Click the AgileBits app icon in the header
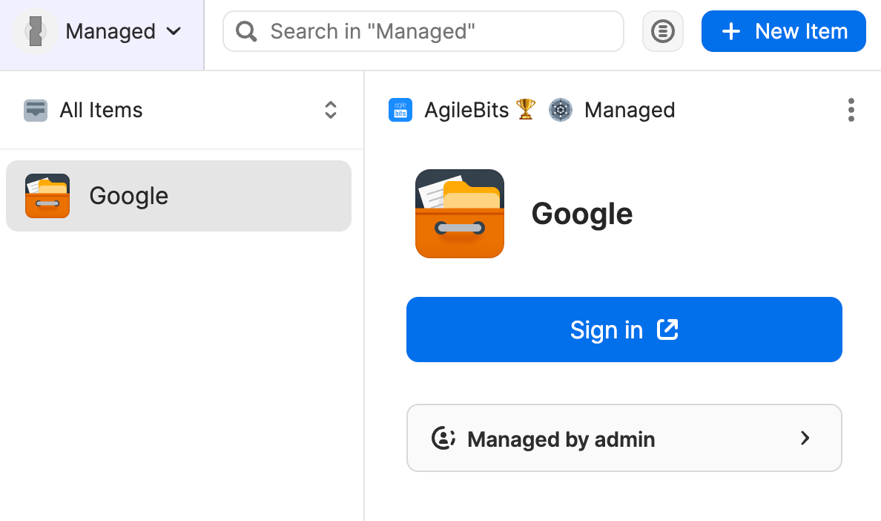 (400, 110)
